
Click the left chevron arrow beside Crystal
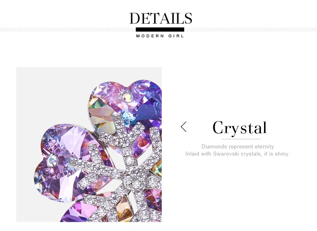point(183,127)
